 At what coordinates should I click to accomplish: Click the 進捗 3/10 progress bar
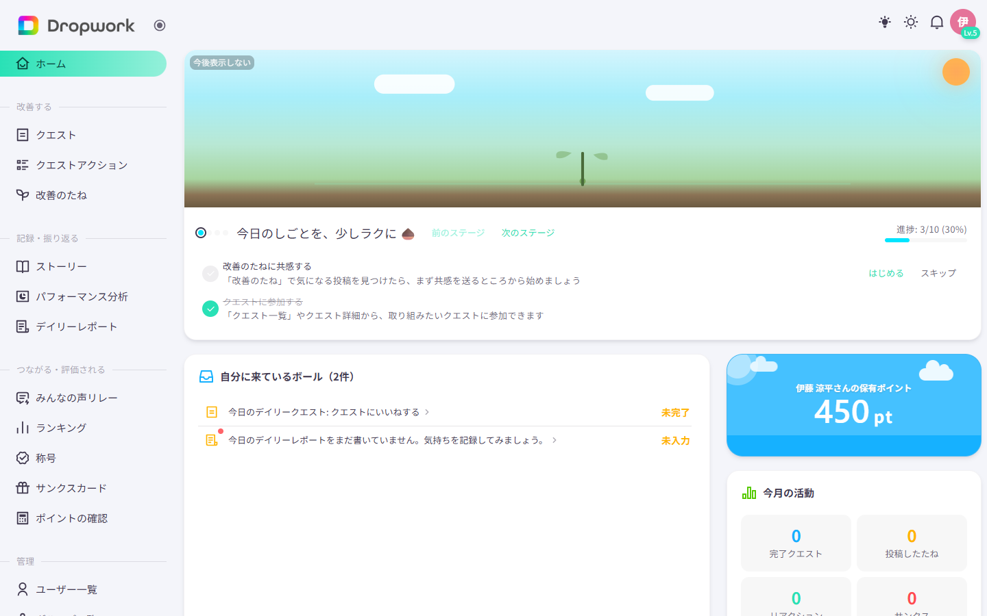(926, 240)
